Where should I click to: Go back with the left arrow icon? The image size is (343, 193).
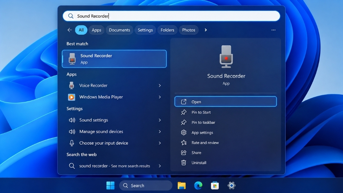pyautogui.click(x=70, y=30)
